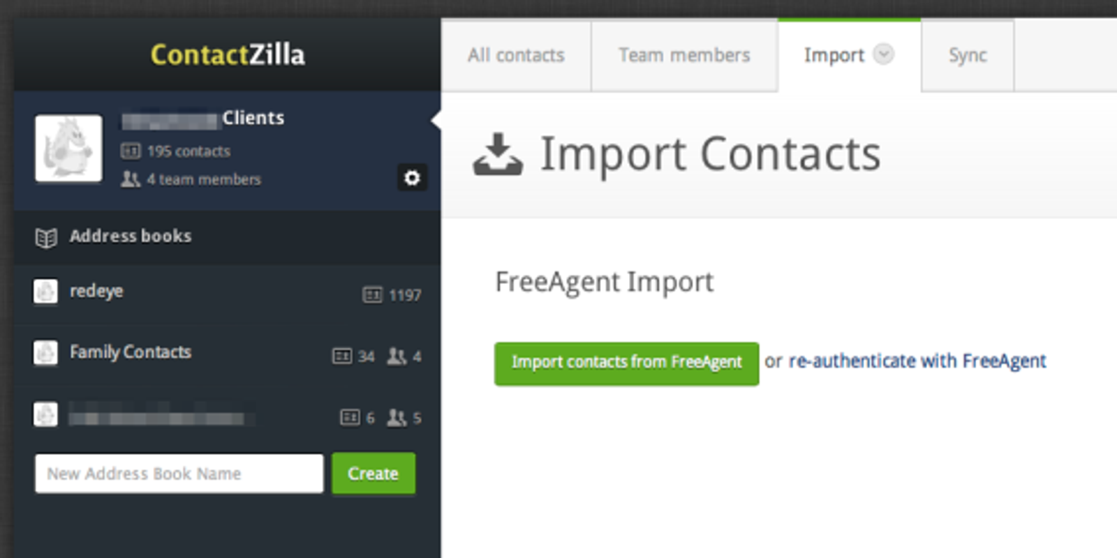The height and width of the screenshot is (558, 1117).
Task: Click the people icon next to Family Contacts
Action: (395, 356)
